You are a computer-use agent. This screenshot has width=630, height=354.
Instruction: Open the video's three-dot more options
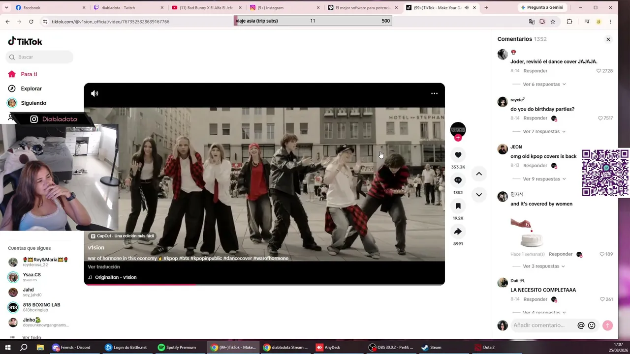[x=434, y=93]
